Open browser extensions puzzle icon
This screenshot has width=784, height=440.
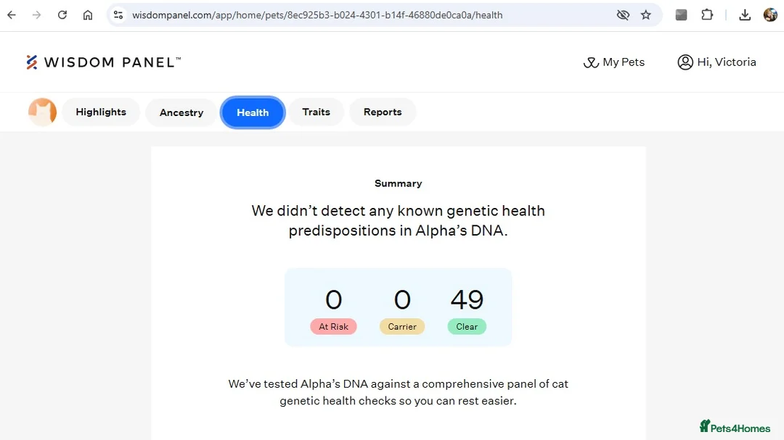tap(707, 14)
